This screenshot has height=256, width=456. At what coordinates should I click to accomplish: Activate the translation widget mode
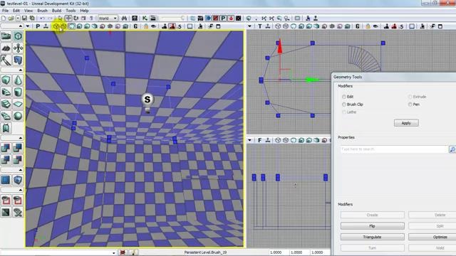click(68, 18)
